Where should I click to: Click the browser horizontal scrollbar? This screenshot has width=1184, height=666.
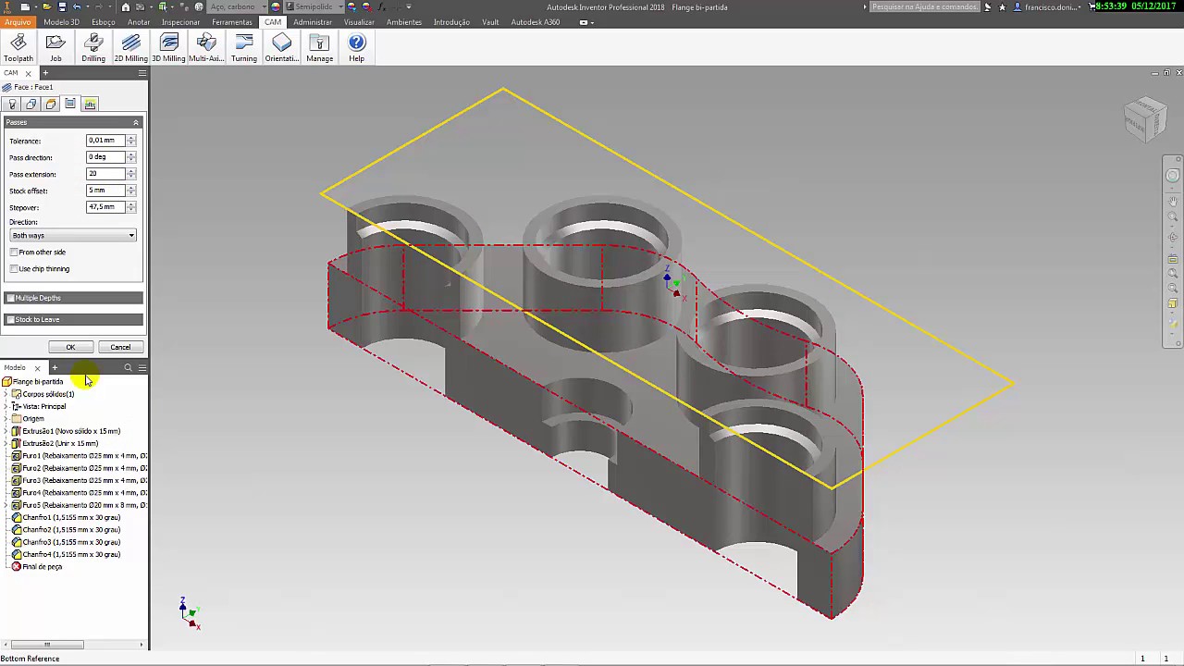click(46, 645)
